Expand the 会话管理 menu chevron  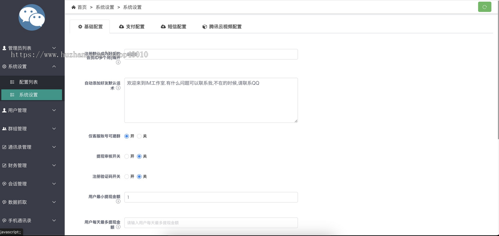click(x=54, y=184)
